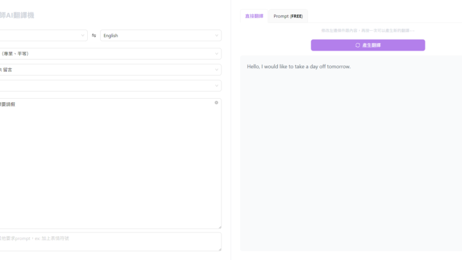Click the swap languages arrows icon

point(94,35)
